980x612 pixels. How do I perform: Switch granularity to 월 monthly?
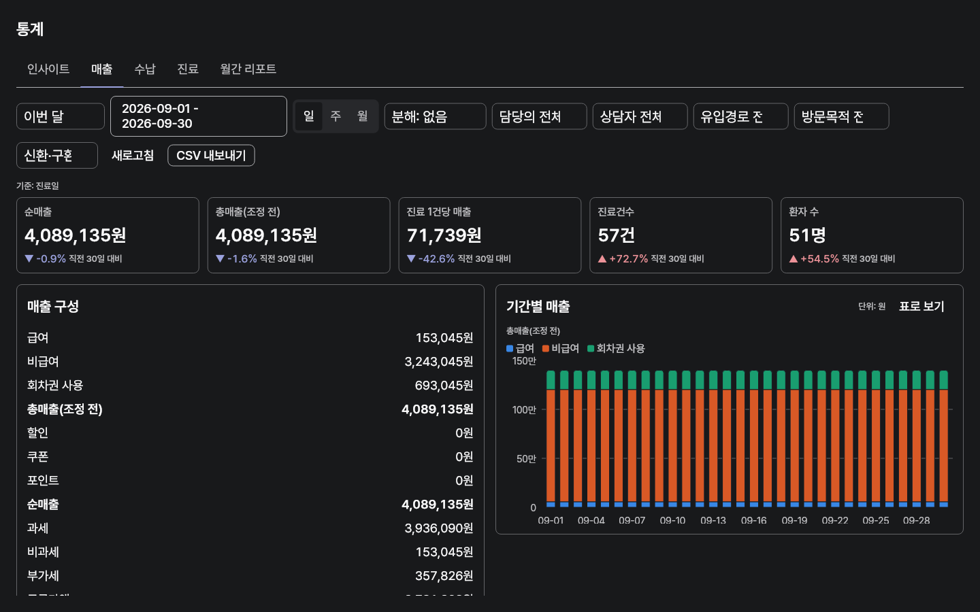363,116
